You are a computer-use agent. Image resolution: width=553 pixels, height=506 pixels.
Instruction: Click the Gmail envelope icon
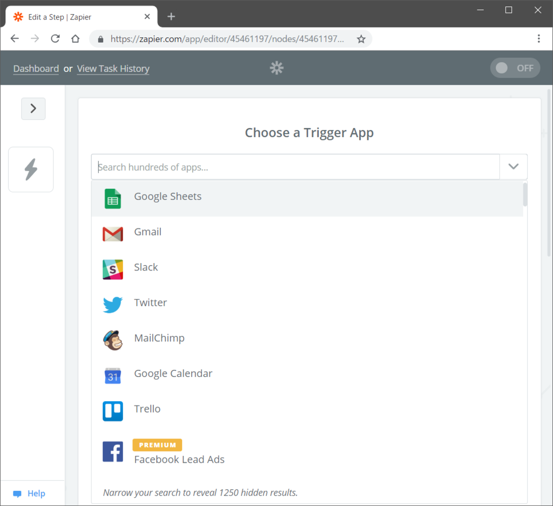[112, 234]
